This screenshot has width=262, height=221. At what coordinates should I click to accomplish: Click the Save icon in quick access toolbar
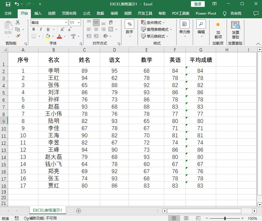click(8, 4)
